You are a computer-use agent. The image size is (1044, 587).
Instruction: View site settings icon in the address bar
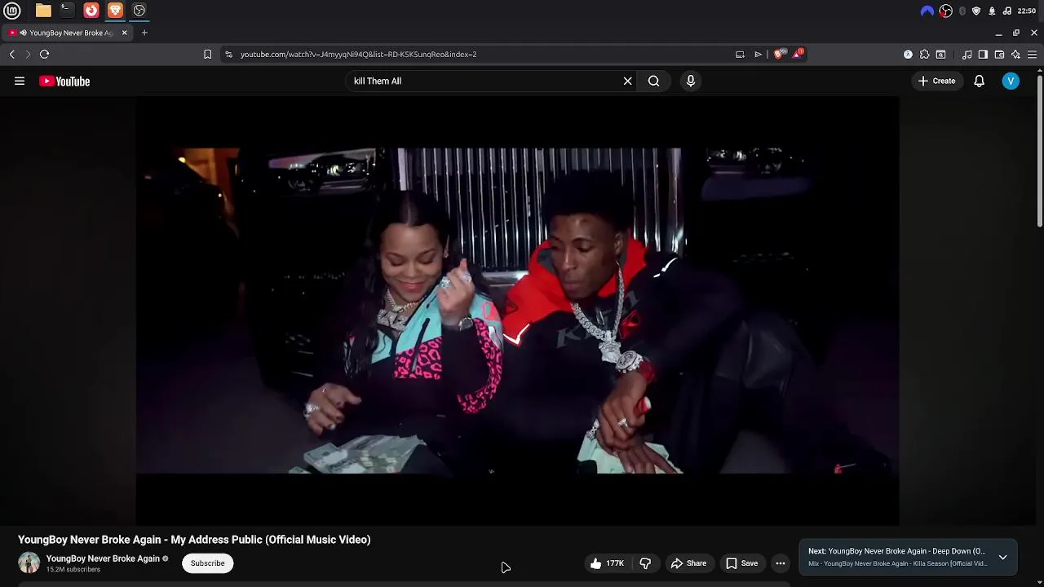tap(228, 55)
